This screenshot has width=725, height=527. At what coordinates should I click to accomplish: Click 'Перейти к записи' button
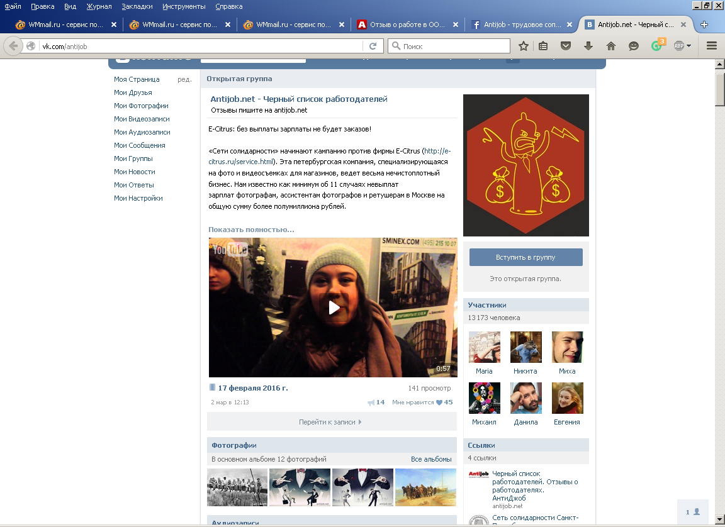pos(332,422)
